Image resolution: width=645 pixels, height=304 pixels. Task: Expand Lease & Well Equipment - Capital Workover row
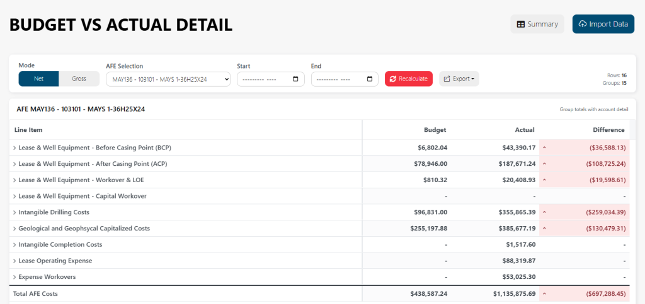pos(15,196)
